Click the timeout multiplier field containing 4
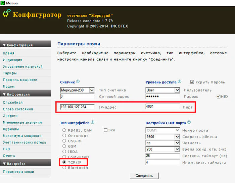The height and width of the screenshot is (183, 235). (x=162, y=162)
